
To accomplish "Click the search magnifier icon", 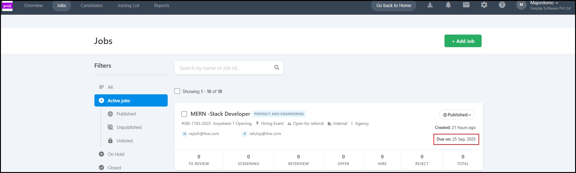I will pos(277,67).
